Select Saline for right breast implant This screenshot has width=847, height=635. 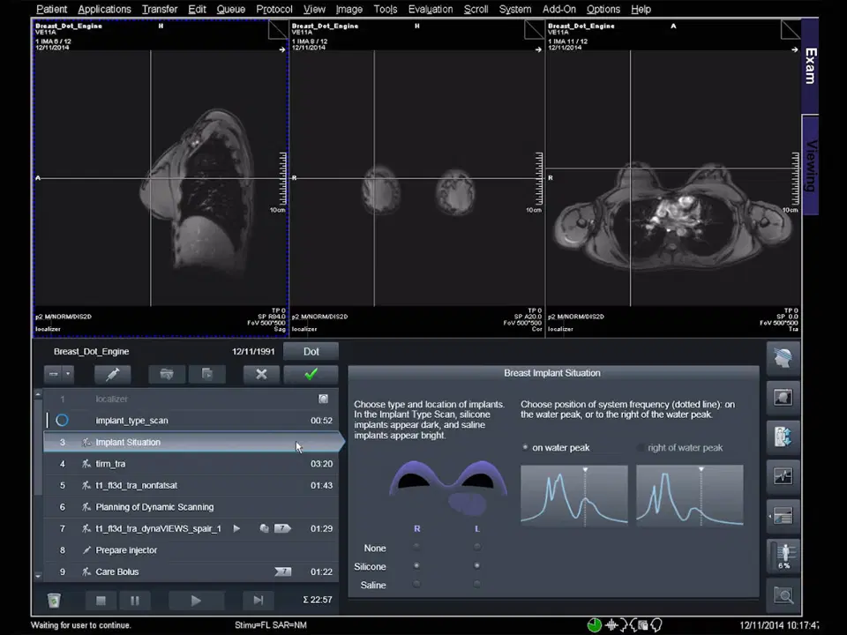click(x=416, y=585)
